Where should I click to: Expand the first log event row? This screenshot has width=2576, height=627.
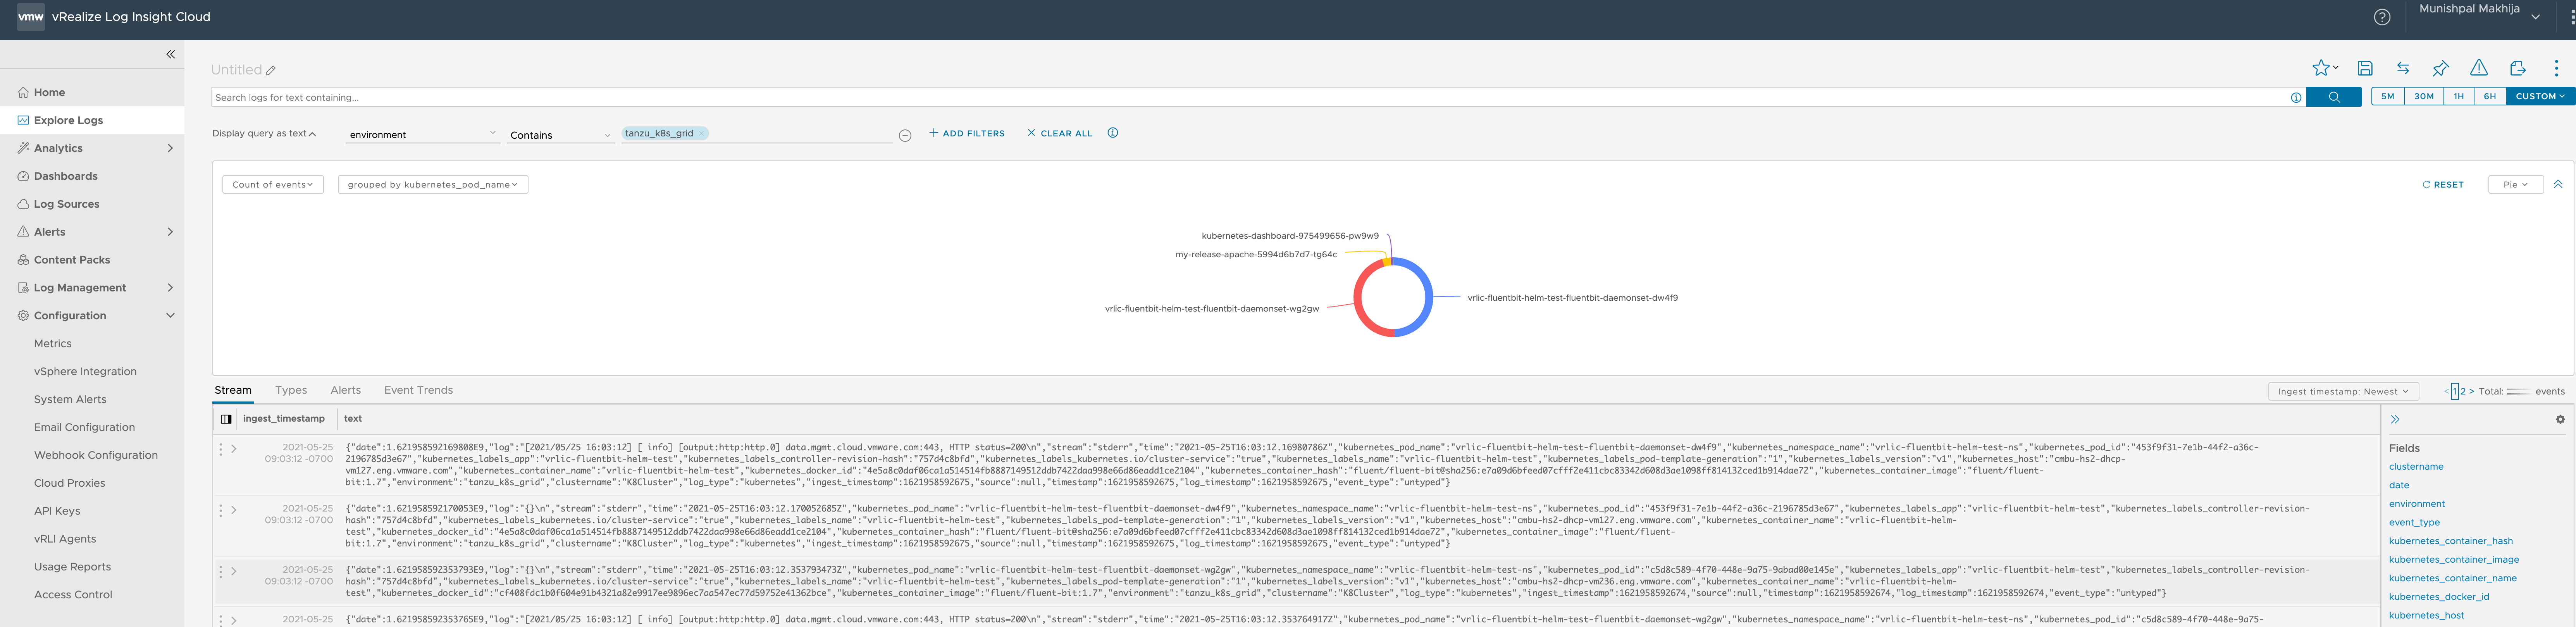click(x=234, y=449)
